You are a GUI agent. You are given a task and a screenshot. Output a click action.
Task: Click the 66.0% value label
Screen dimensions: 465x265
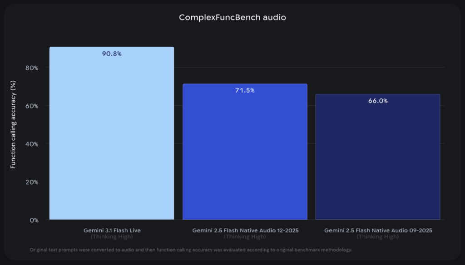(378, 101)
